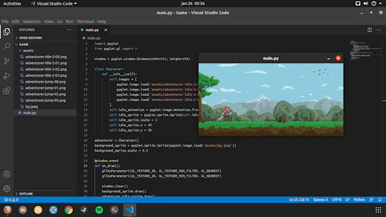
Task: Minimize the main.py game window
Action: tap(329, 59)
